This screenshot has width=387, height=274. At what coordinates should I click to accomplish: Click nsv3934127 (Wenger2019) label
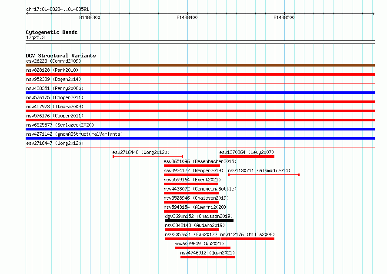click(x=193, y=170)
